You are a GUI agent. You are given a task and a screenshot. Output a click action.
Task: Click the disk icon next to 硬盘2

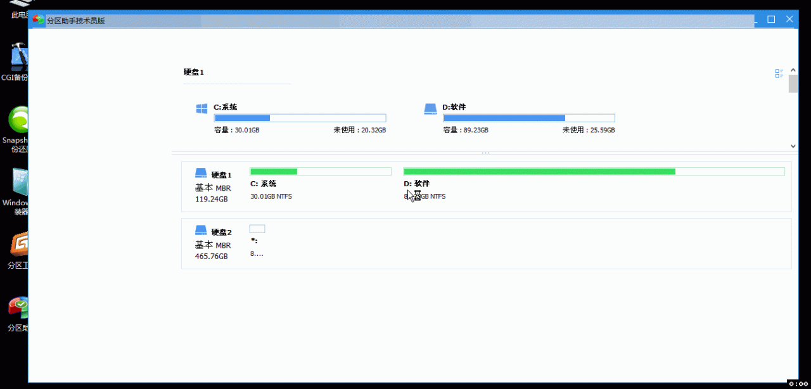click(201, 231)
